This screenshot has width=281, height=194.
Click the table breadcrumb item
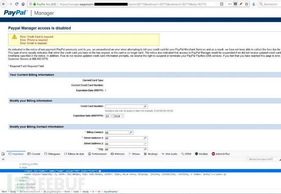pos(76,192)
